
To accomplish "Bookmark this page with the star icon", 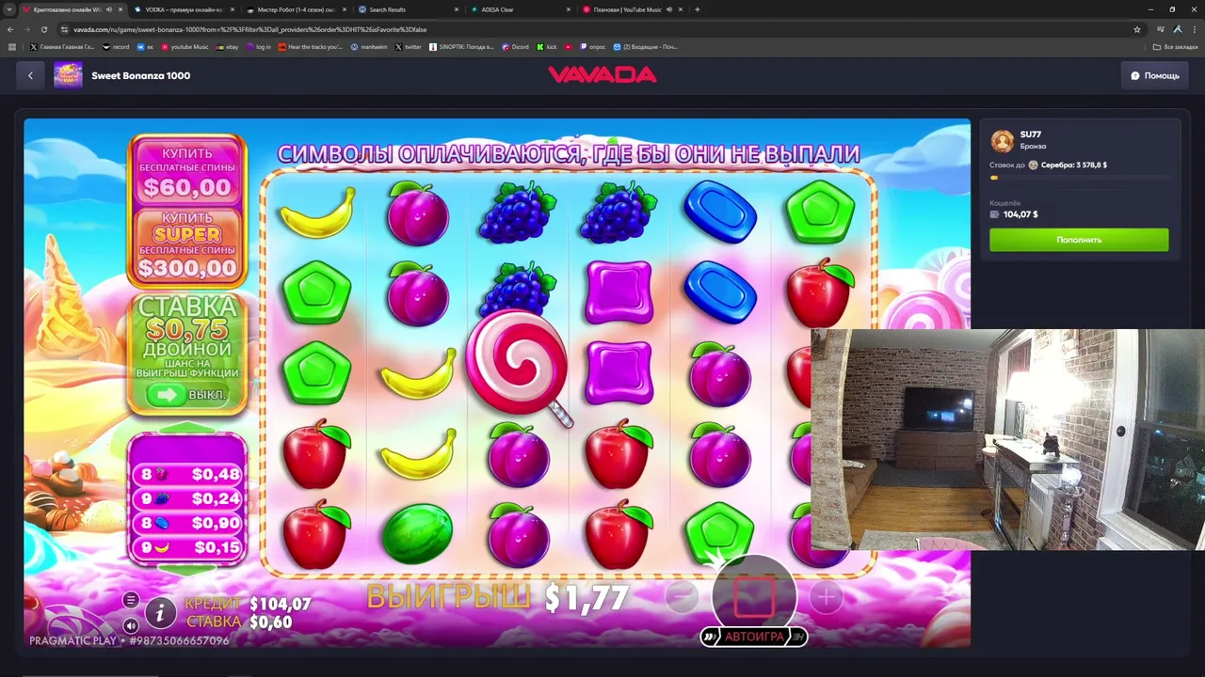I will coord(1137,29).
